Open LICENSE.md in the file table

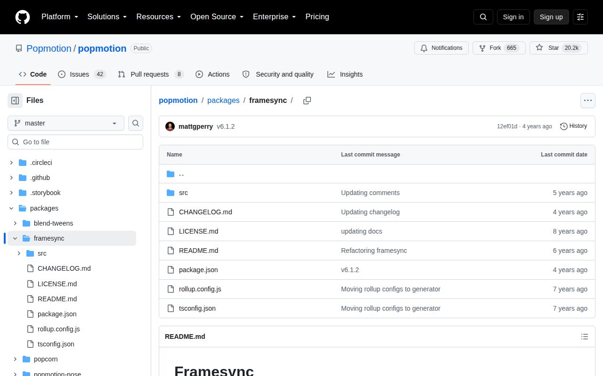point(198,231)
